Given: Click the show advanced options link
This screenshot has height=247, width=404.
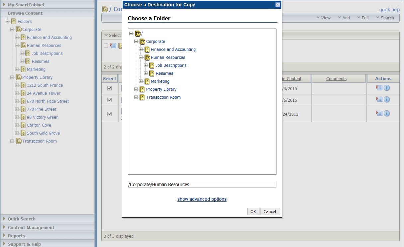Looking at the screenshot, I should pos(202,199).
